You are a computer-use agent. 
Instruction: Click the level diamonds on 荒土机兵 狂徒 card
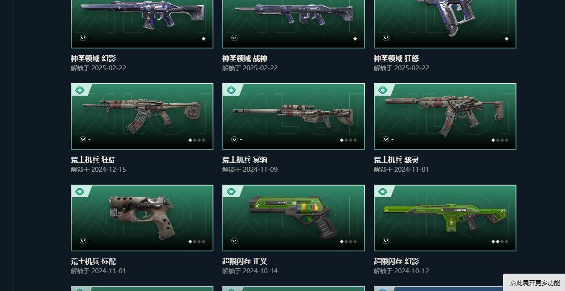(197, 140)
